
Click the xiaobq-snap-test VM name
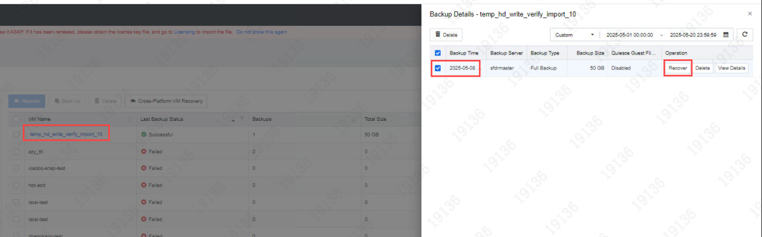click(47, 168)
